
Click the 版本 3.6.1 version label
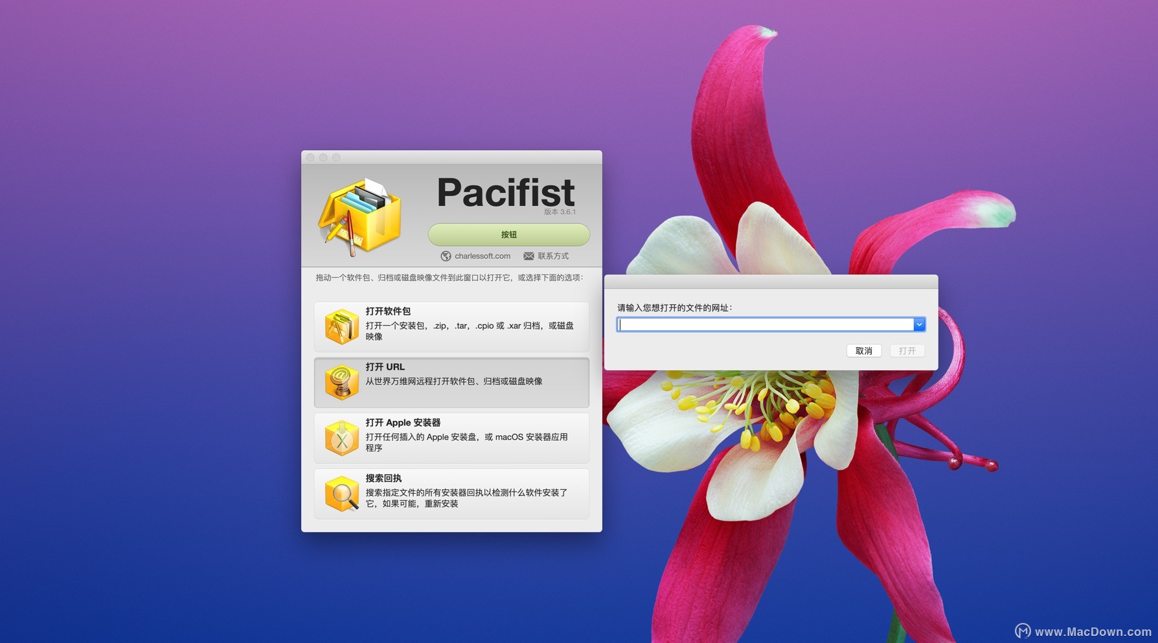click(x=560, y=212)
